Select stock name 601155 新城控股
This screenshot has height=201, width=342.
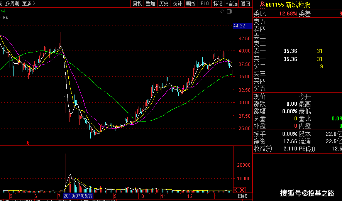[288, 5]
